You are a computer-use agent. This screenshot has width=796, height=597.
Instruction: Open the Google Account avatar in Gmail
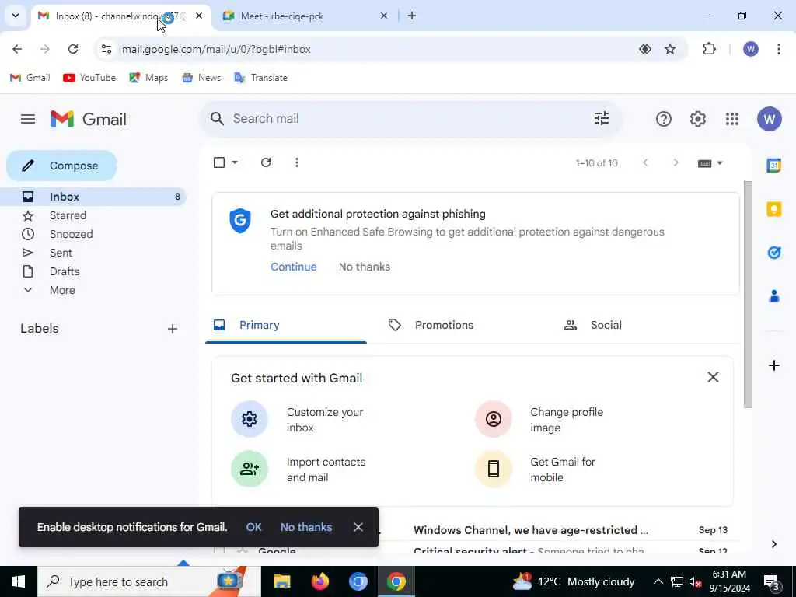[769, 119]
